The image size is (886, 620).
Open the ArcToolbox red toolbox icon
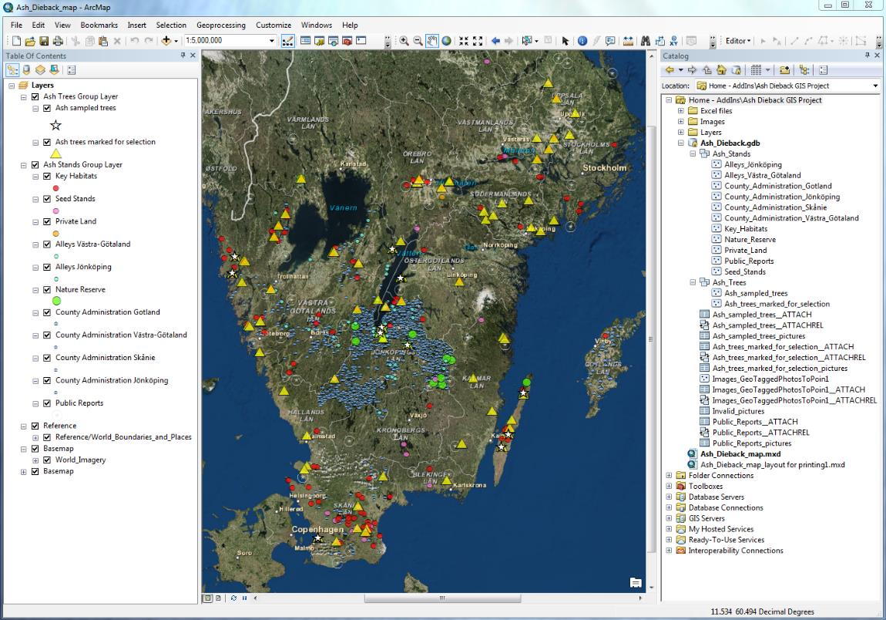[x=347, y=41]
